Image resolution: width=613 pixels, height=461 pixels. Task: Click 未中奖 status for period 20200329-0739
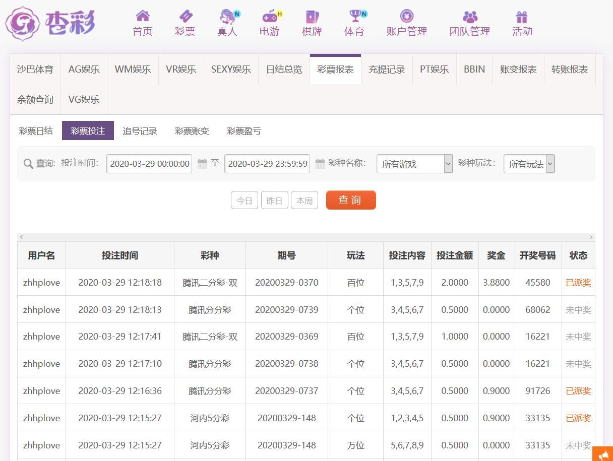coord(578,310)
